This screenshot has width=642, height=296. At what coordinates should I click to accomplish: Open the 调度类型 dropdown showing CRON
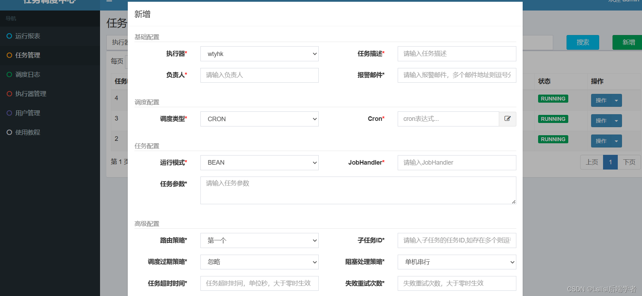[259, 119]
